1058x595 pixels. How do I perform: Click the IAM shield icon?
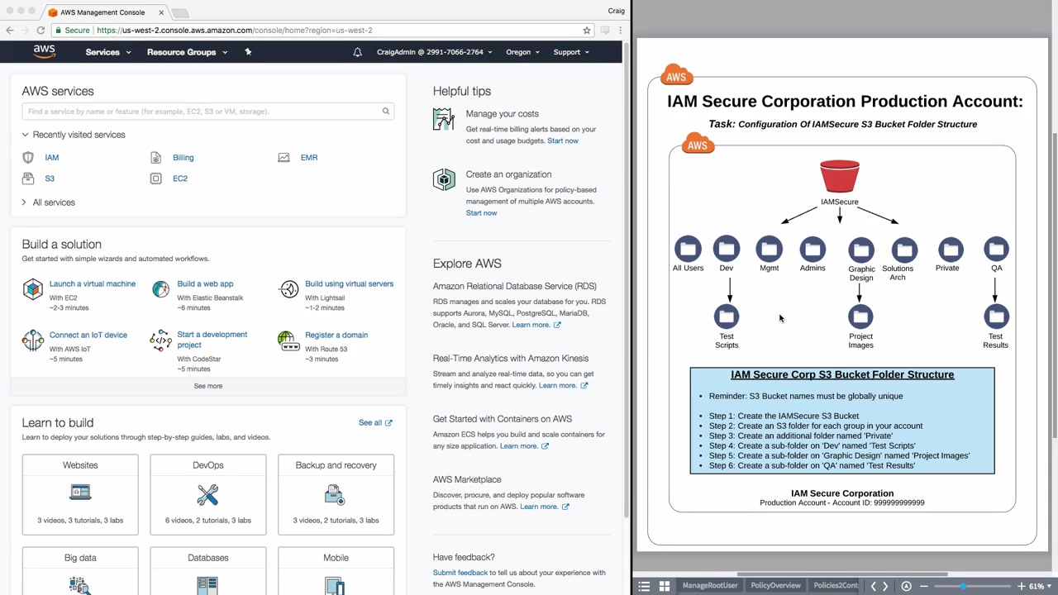(x=28, y=157)
